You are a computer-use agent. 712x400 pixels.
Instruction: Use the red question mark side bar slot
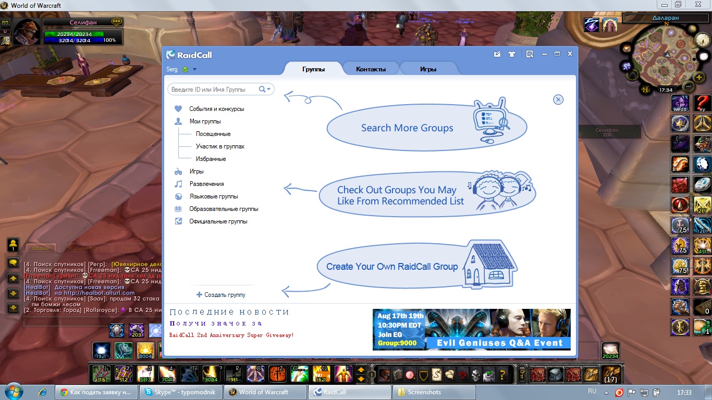(x=702, y=104)
